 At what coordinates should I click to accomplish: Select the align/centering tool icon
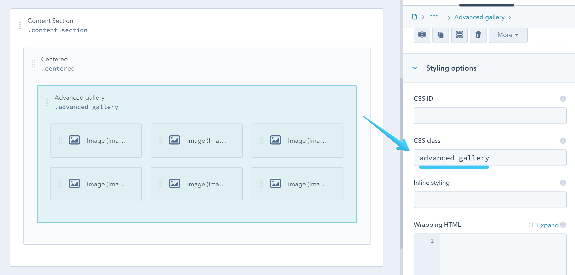[x=422, y=35]
